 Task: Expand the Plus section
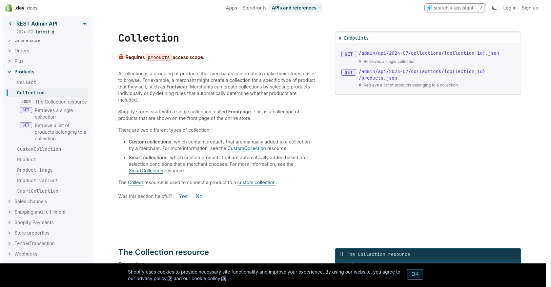click(x=9, y=61)
